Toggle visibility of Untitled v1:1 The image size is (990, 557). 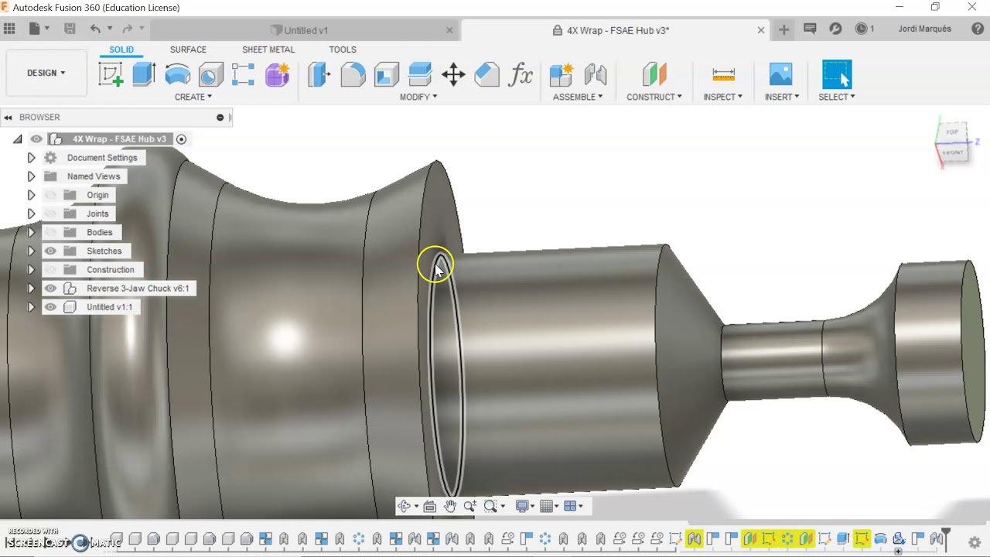[x=50, y=306]
